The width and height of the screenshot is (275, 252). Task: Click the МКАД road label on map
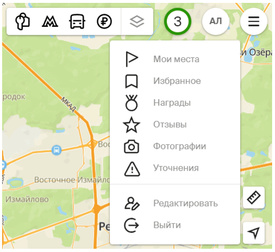point(68,104)
